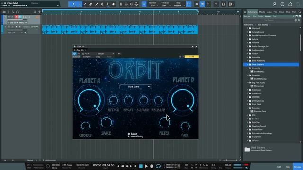This screenshot has width=303, height=170.
Task: Switch to the Cloud browser tab
Action: point(282,12)
